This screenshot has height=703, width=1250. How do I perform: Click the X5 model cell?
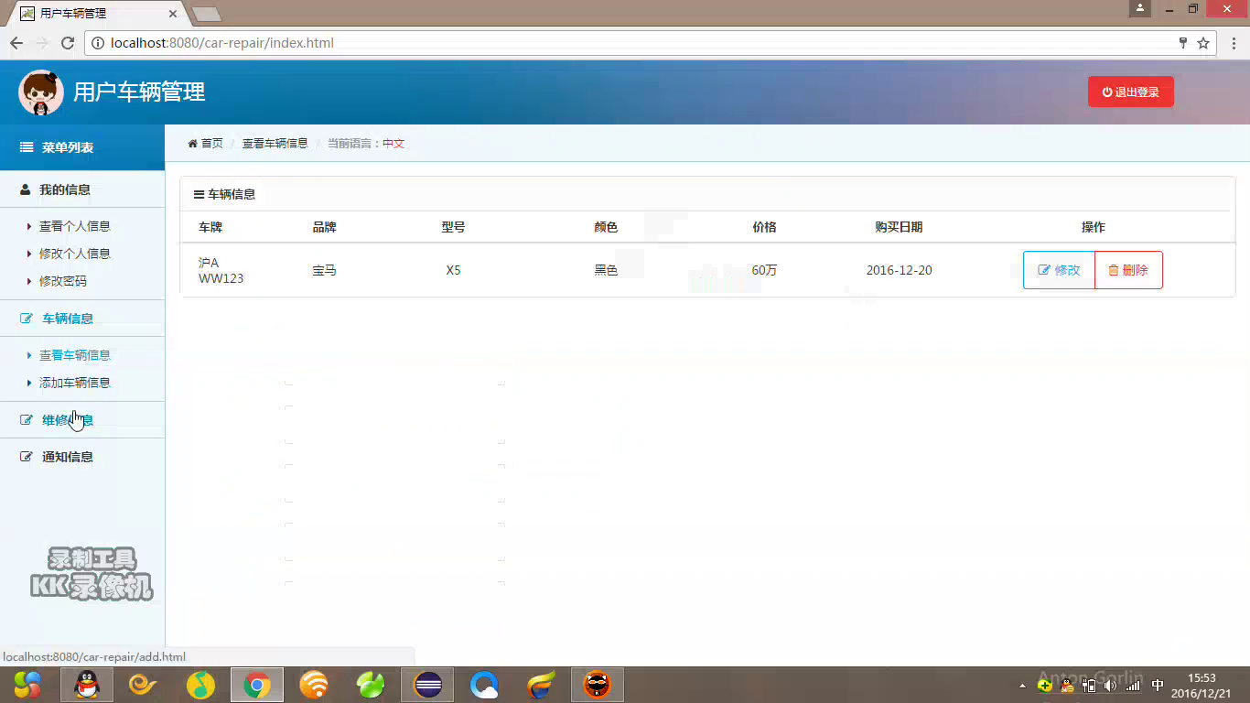click(453, 270)
